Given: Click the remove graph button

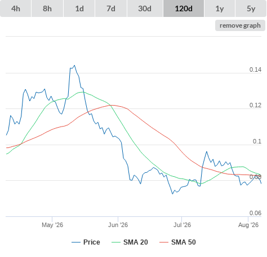Looking at the screenshot, I should click(240, 25).
